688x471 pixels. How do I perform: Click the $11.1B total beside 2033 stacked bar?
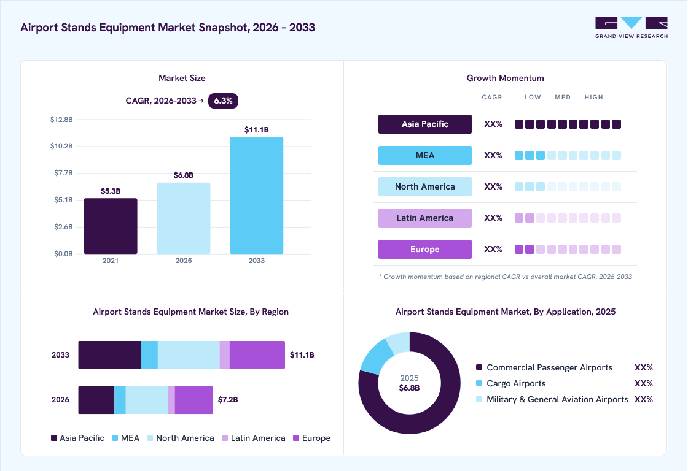[x=302, y=355]
